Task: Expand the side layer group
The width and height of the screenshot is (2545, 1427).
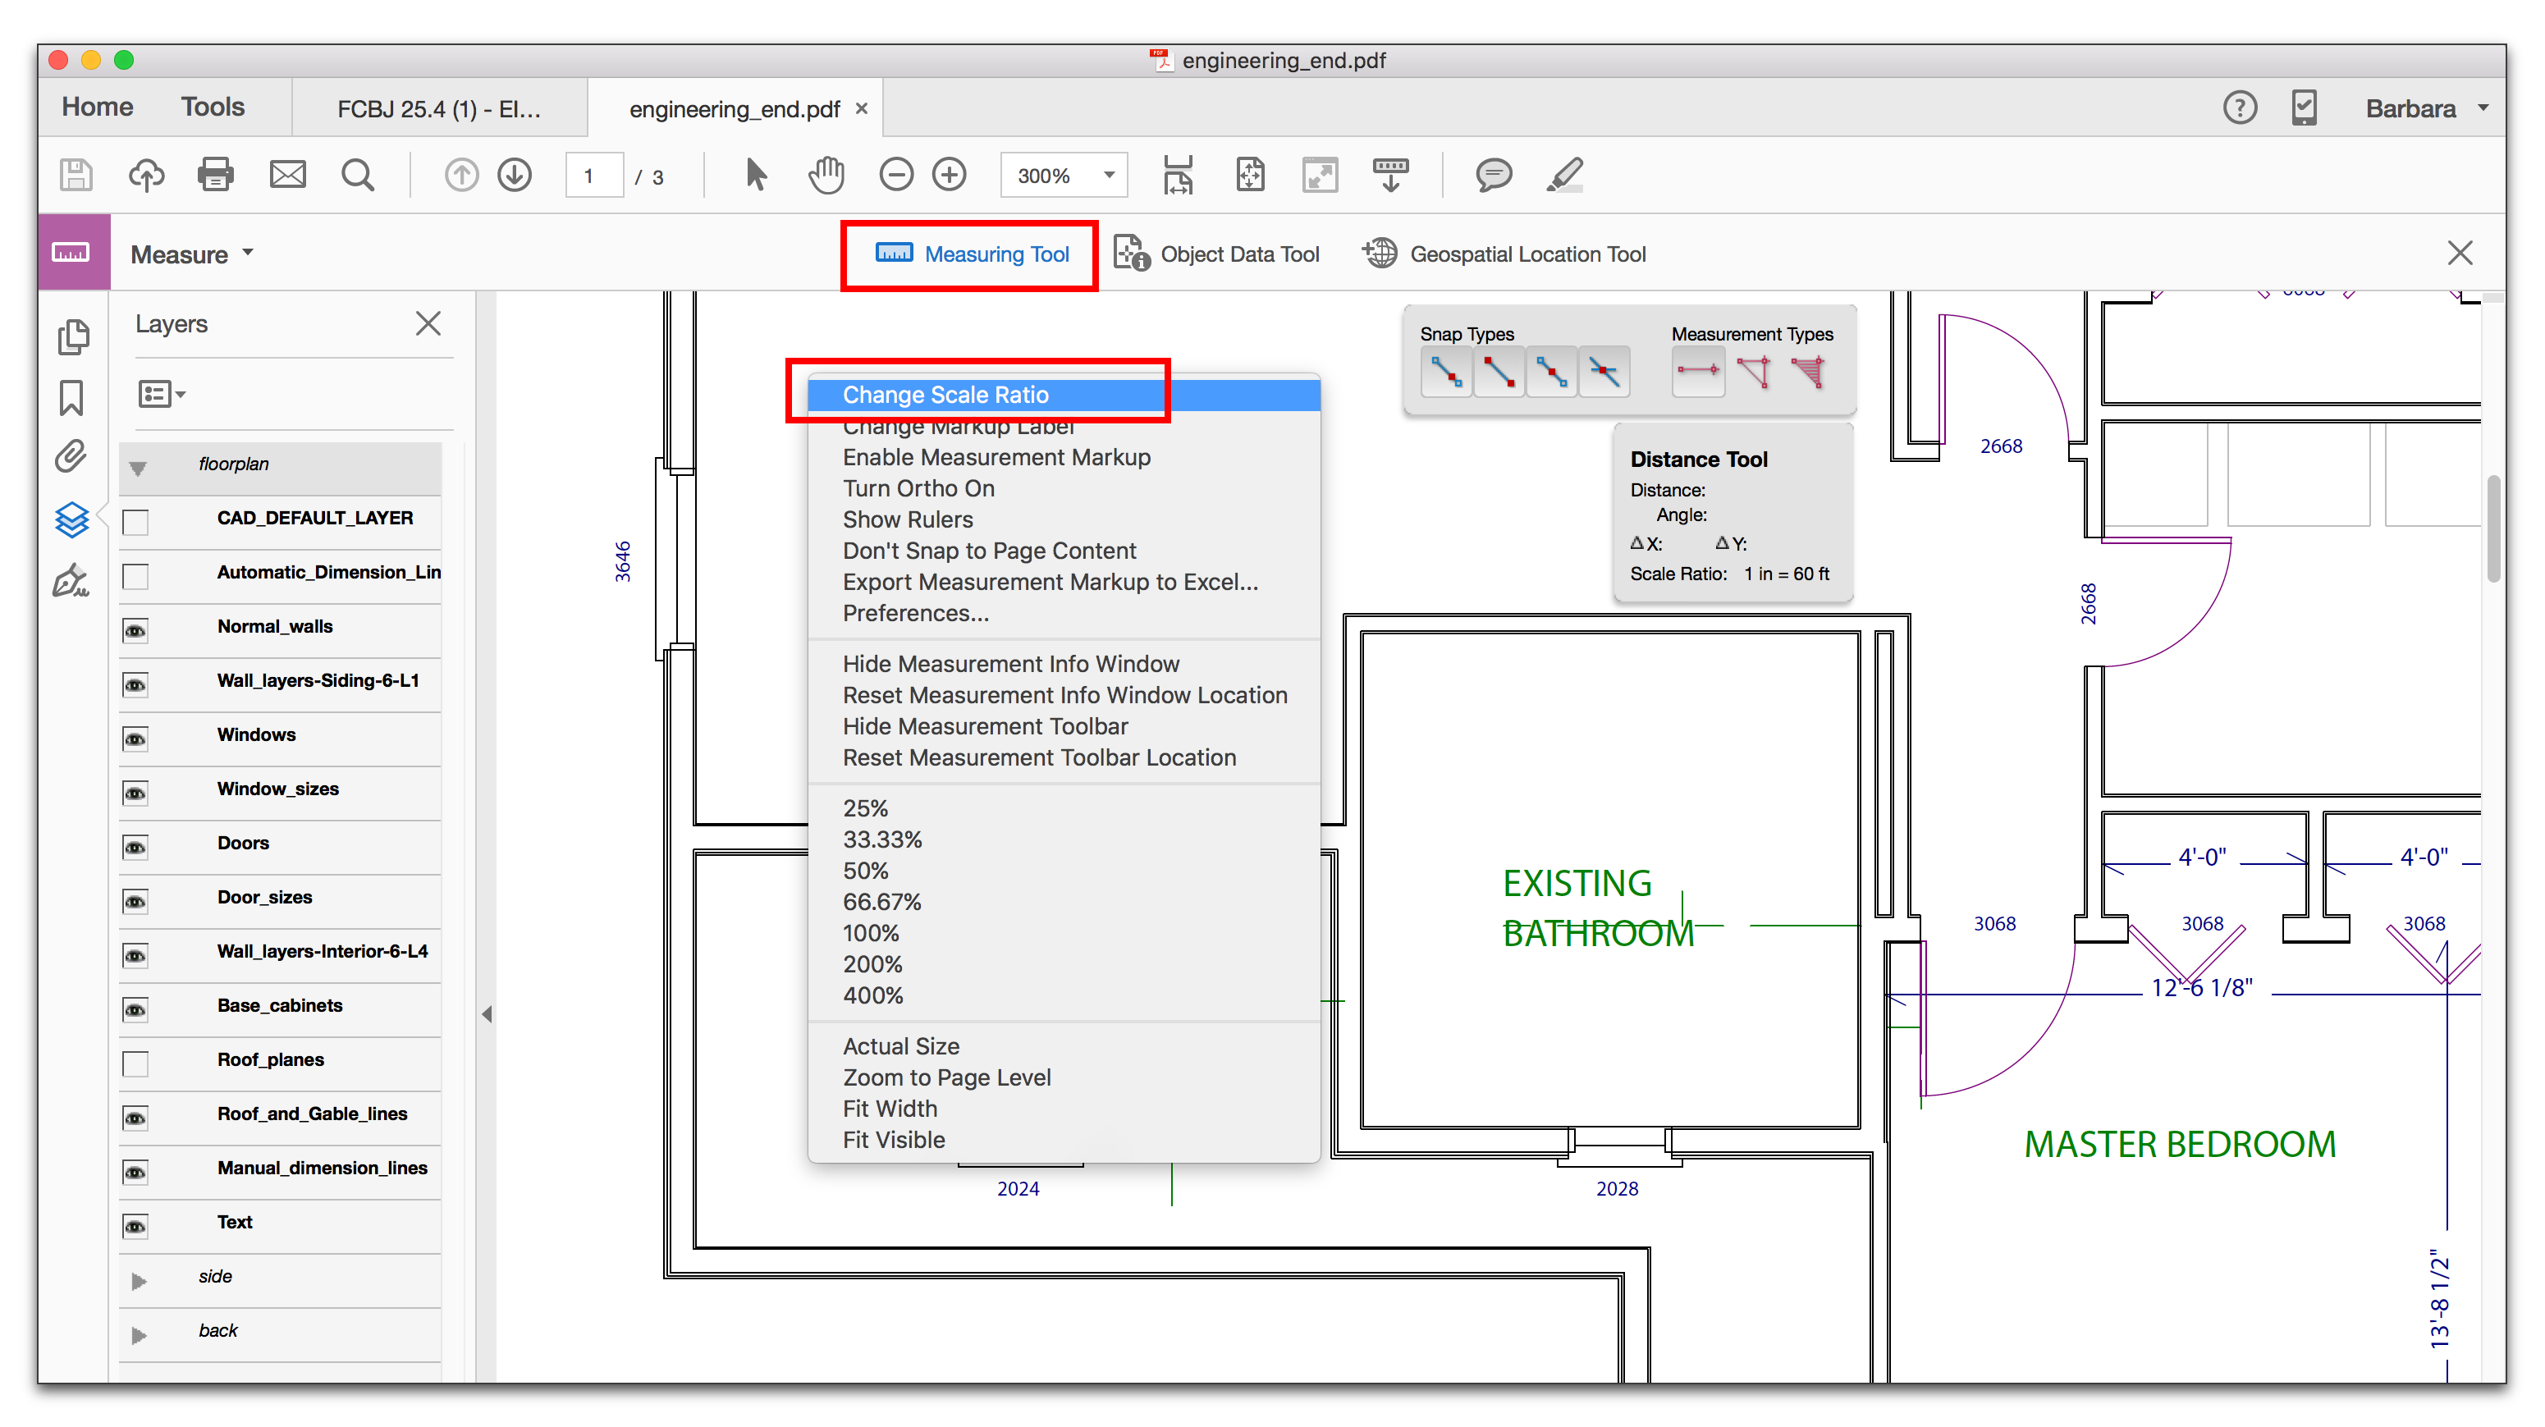Action: click(139, 1280)
